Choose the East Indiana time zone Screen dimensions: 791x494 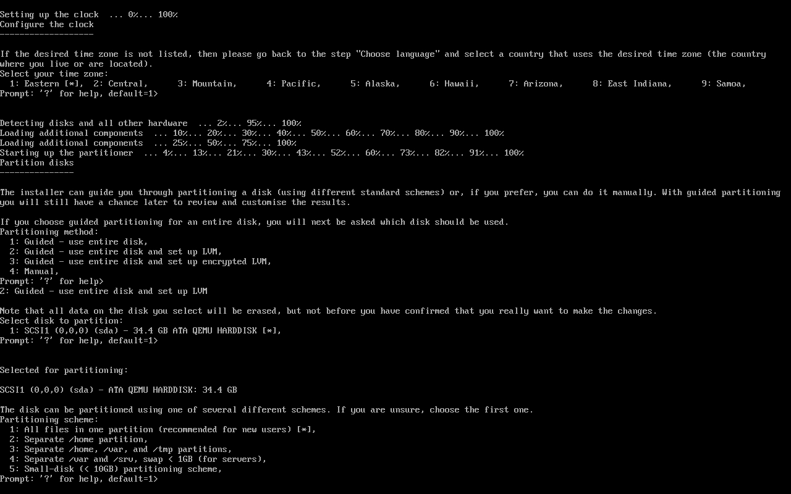point(632,84)
